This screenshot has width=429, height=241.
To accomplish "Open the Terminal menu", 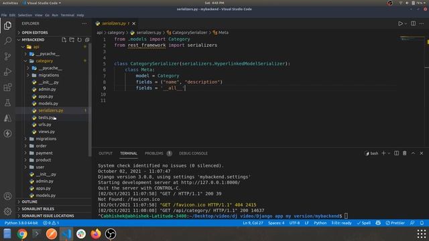I will point(67,15).
